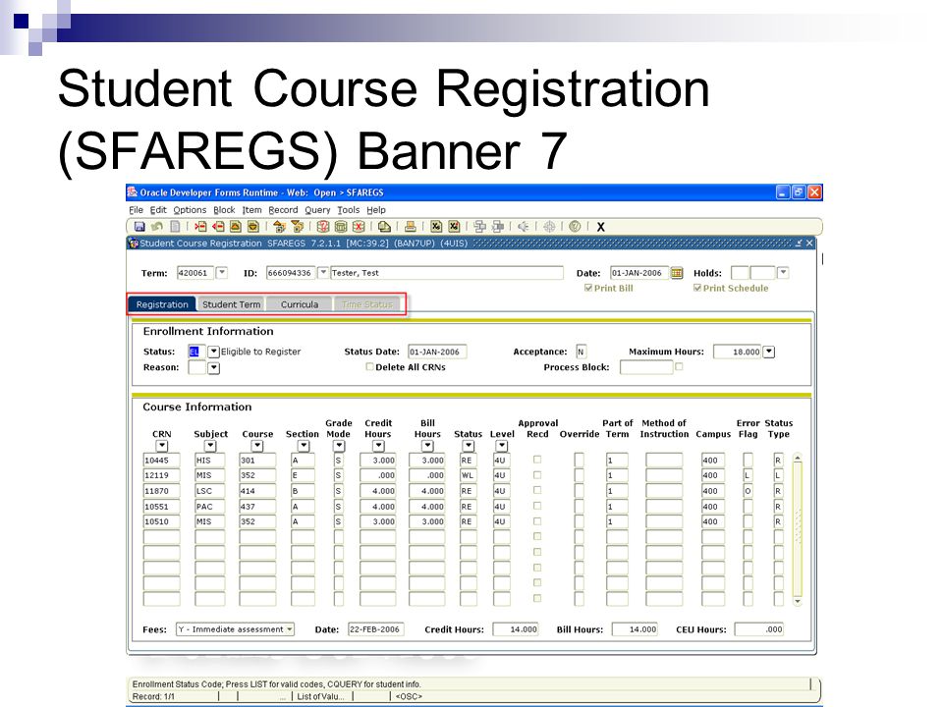Screen dimensions: 943x707
Task: Open the ID lookup dropdown arrow
Action: 323,272
